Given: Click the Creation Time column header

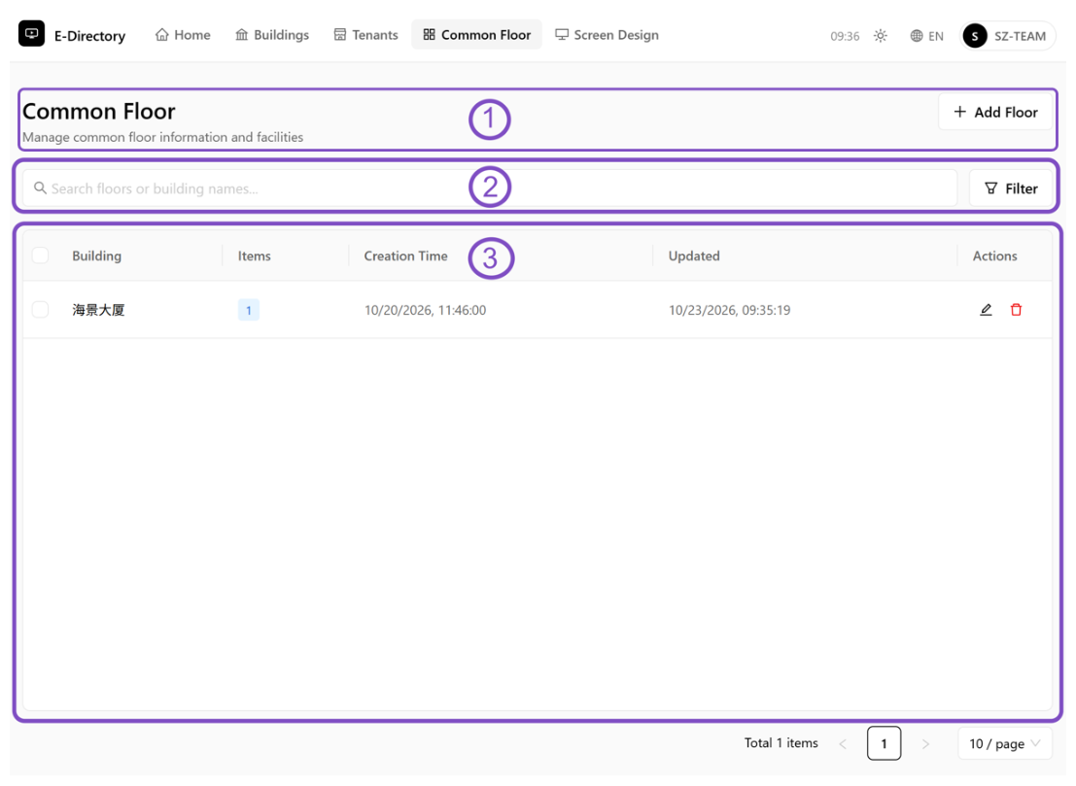Looking at the screenshot, I should 405,256.
